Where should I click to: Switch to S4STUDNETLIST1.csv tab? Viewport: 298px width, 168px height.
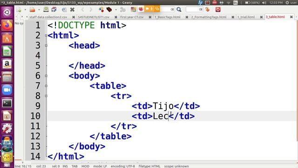[x=94, y=17]
